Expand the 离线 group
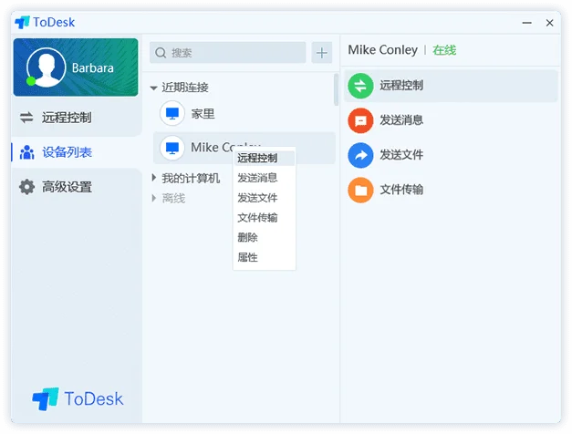The width and height of the screenshot is (572, 434). [153, 198]
